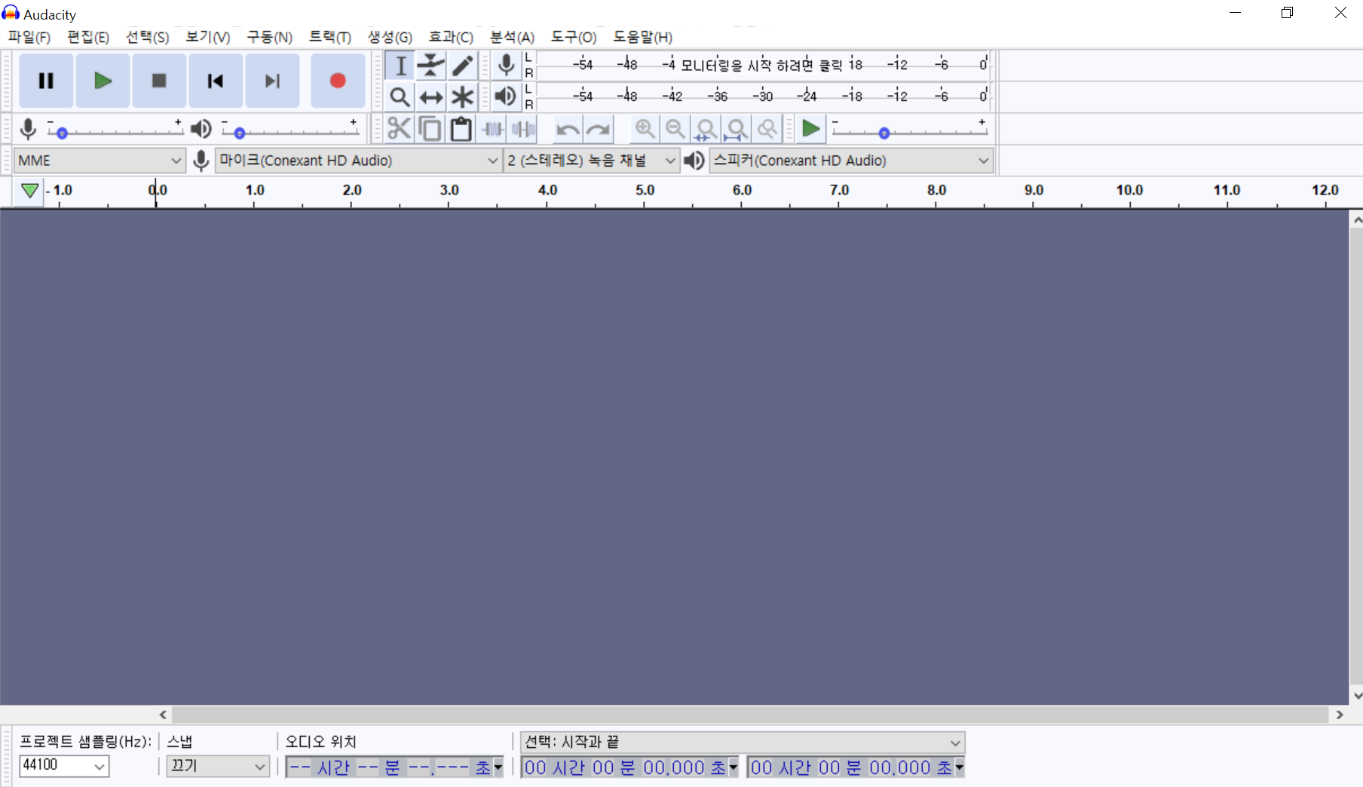Open the 스피커(Conexant HD Audio) playback device dropdown
Screen dimensions: 1363x787
pyautogui.click(x=851, y=161)
